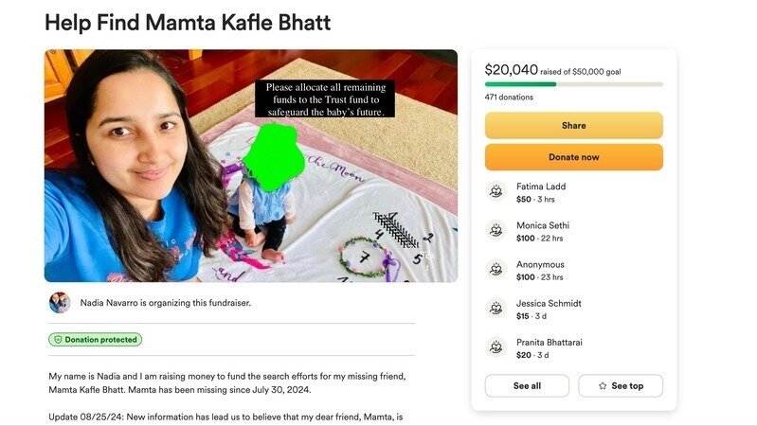Click the Donation protected badge
Screen dimensions: 757x426
click(x=95, y=339)
